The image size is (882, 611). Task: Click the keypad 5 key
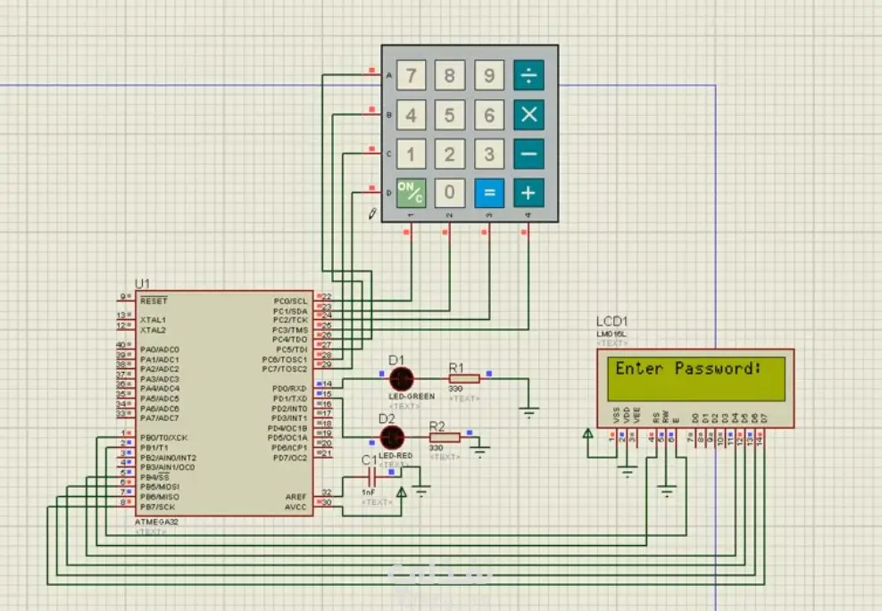pyautogui.click(x=449, y=115)
